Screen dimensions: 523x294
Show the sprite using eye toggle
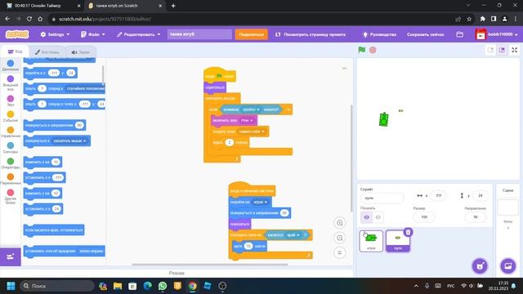(366, 217)
